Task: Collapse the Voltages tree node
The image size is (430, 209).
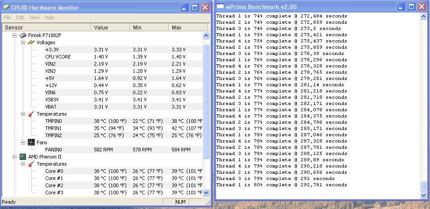Action: click(23, 42)
